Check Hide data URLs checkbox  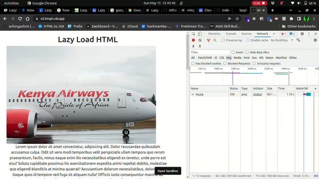tap(247, 52)
